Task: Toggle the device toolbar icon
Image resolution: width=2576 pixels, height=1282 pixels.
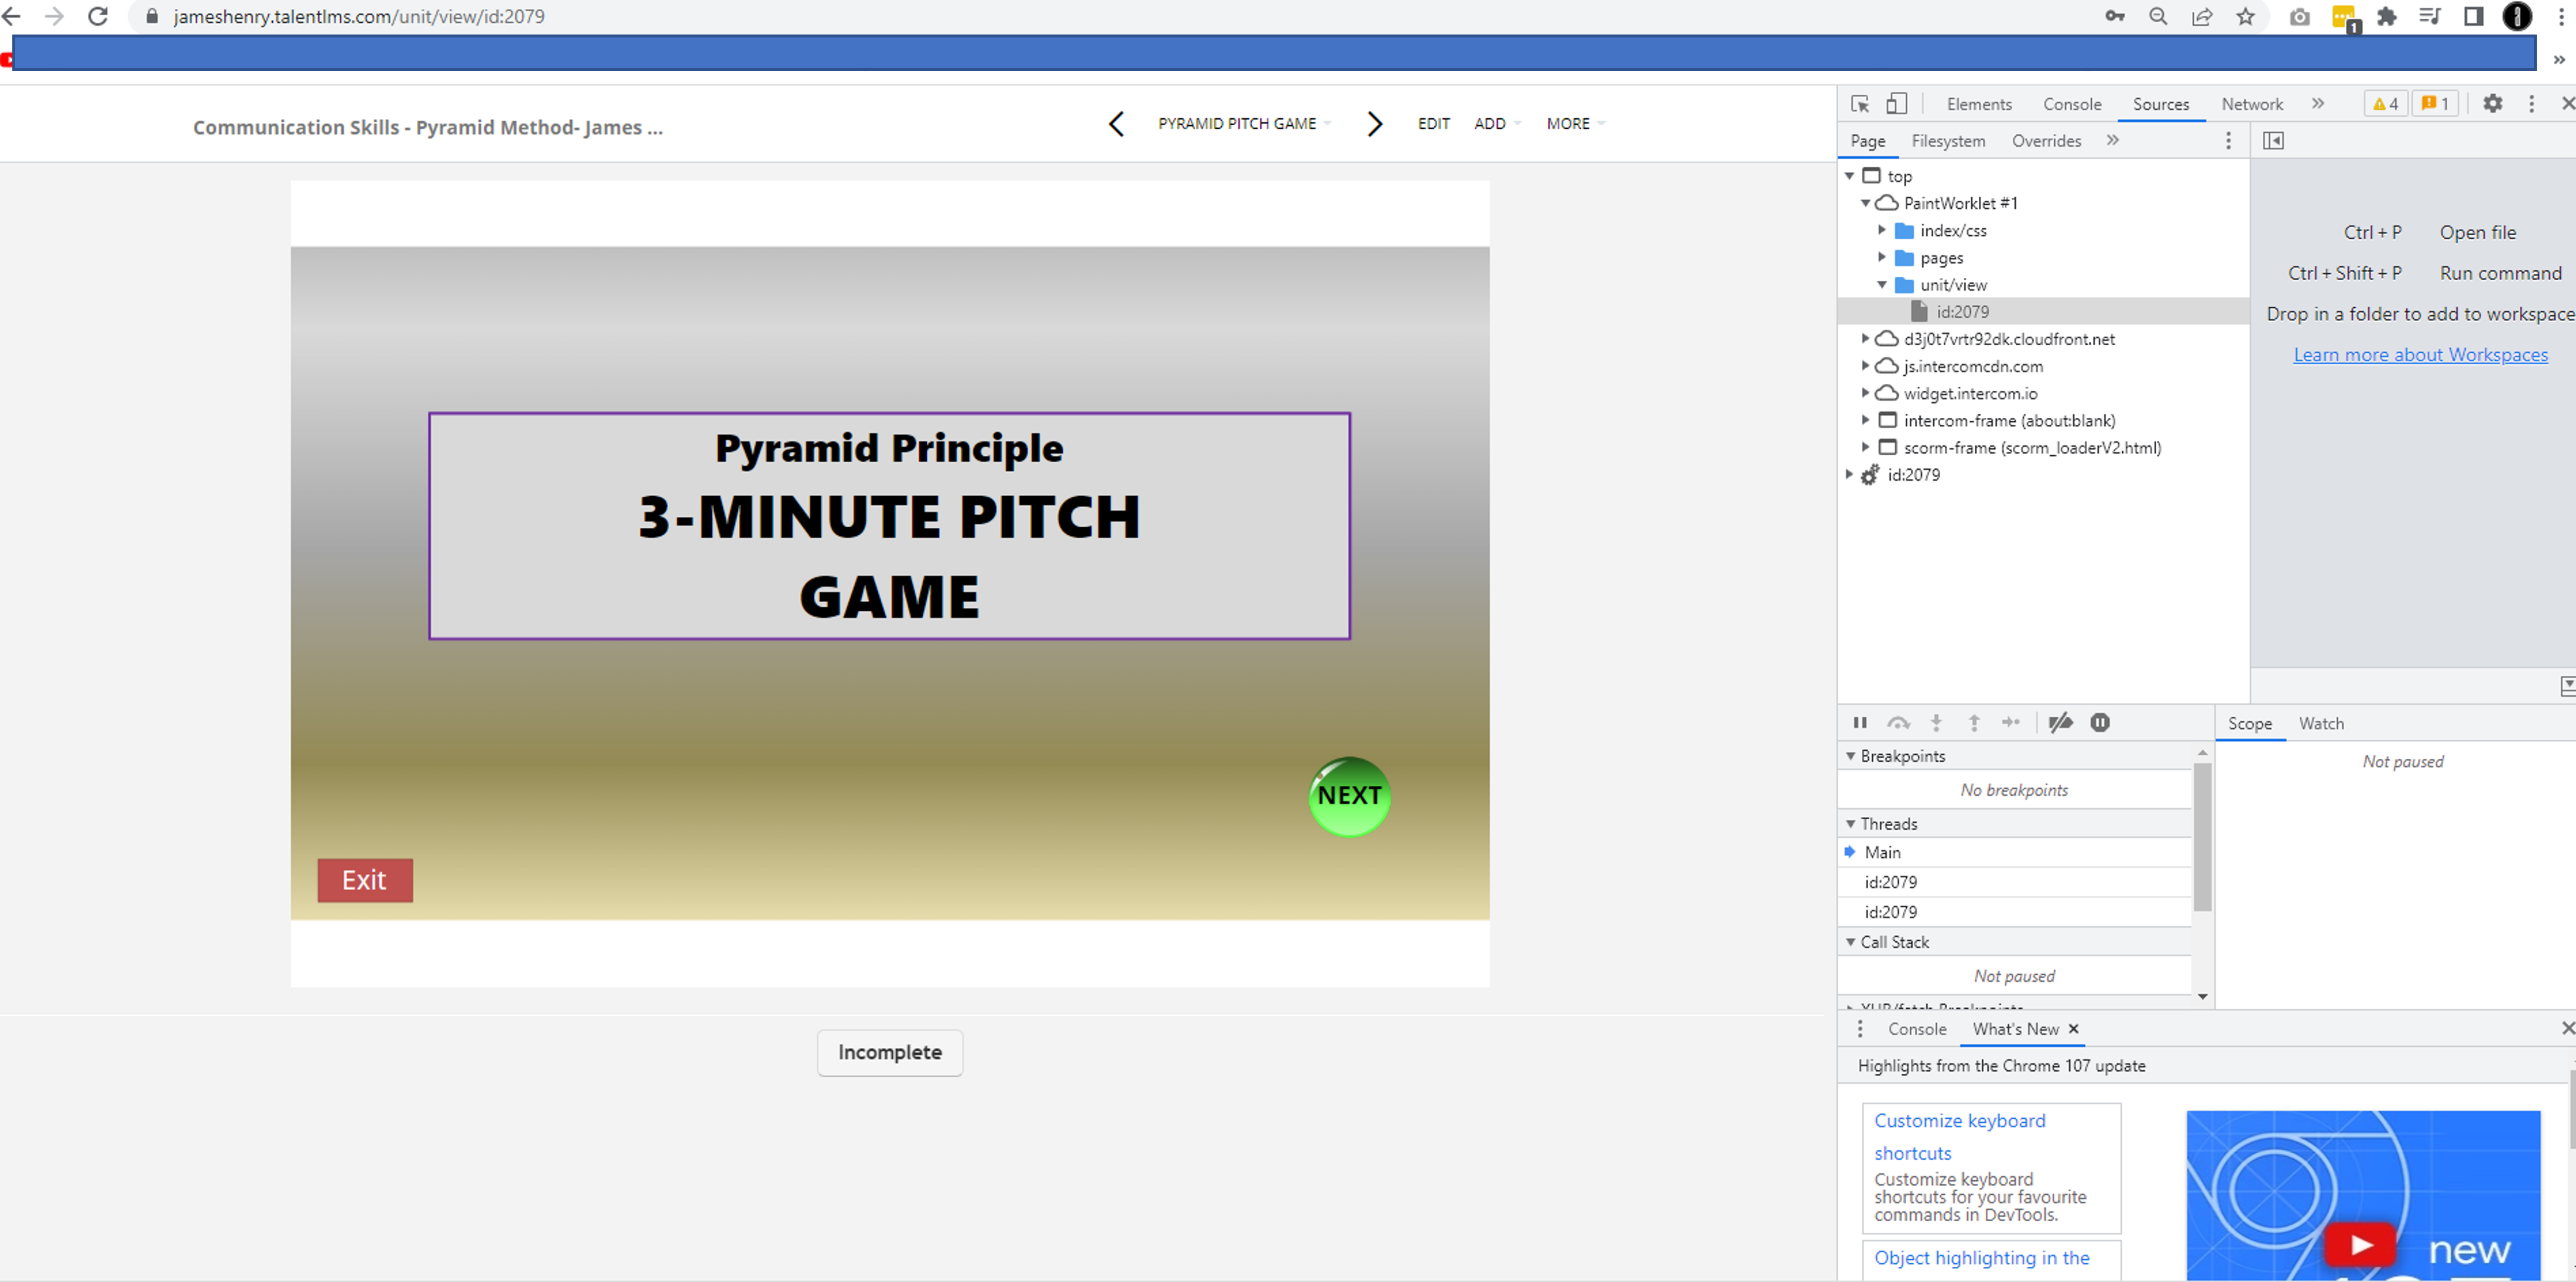Action: click(x=1896, y=104)
